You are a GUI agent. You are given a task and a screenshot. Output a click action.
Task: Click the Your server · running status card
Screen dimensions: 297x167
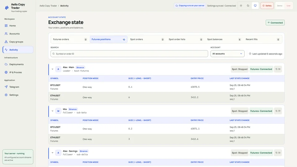[18, 157]
